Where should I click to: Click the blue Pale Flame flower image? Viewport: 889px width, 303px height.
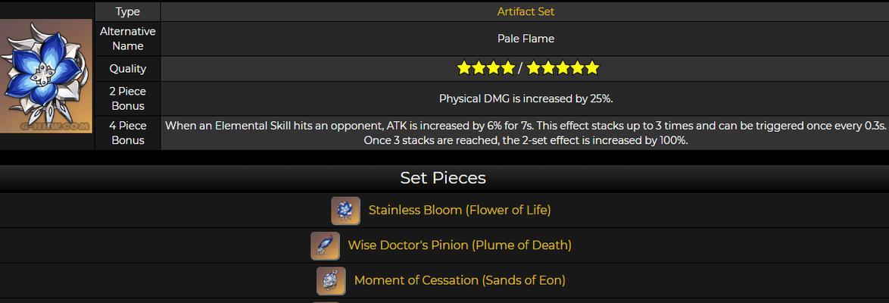pyautogui.click(x=45, y=76)
